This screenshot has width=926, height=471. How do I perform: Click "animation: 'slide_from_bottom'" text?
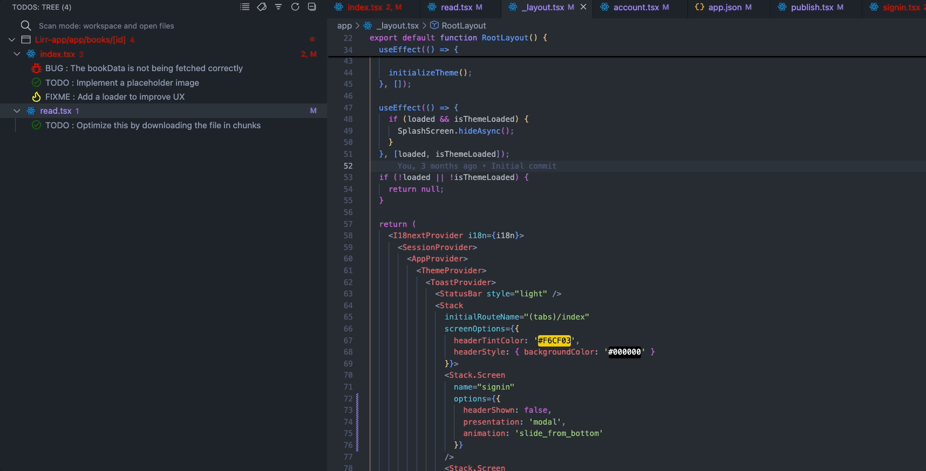click(x=533, y=433)
